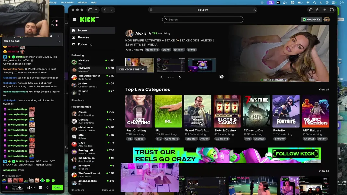Open Safari sidebar toggle button

(x=90, y=10)
